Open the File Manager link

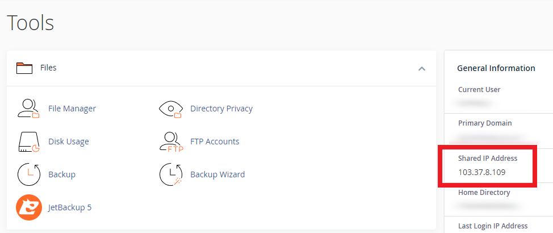tap(72, 109)
